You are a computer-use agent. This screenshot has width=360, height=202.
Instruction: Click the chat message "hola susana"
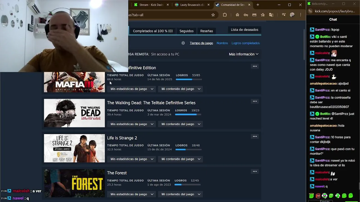[327, 128]
